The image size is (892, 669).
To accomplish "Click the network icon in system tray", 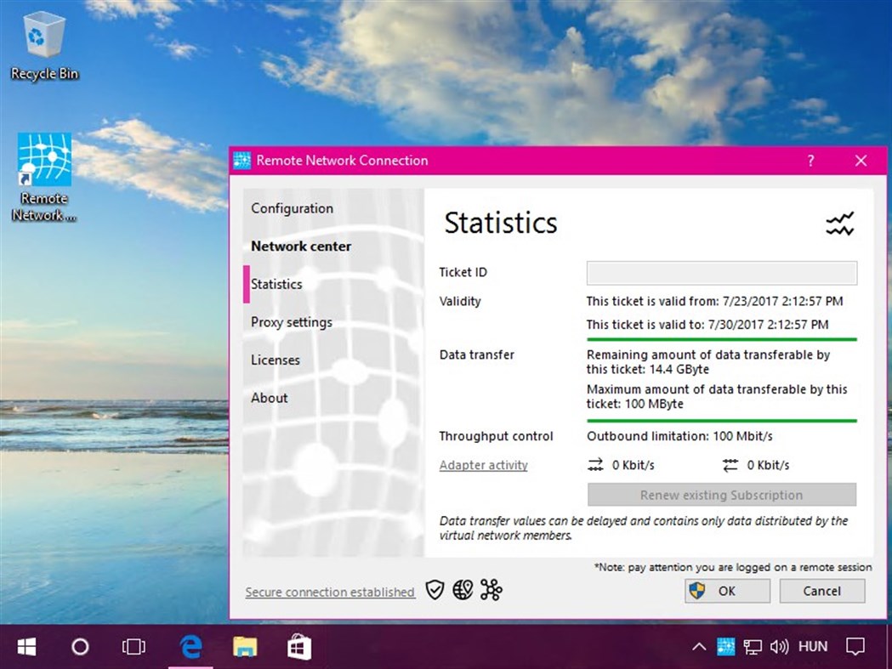I will [x=752, y=646].
